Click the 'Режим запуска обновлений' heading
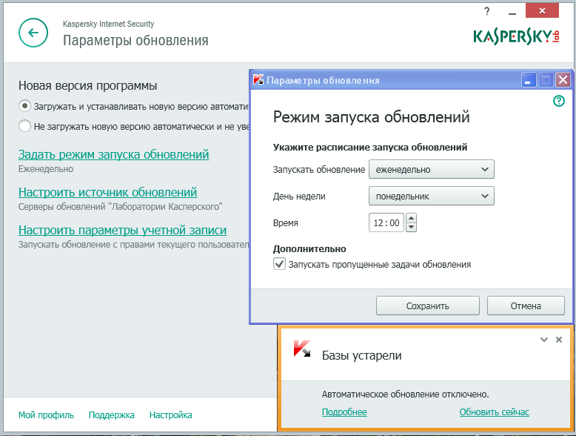This screenshot has width=576, height=436. coord(372,117)
